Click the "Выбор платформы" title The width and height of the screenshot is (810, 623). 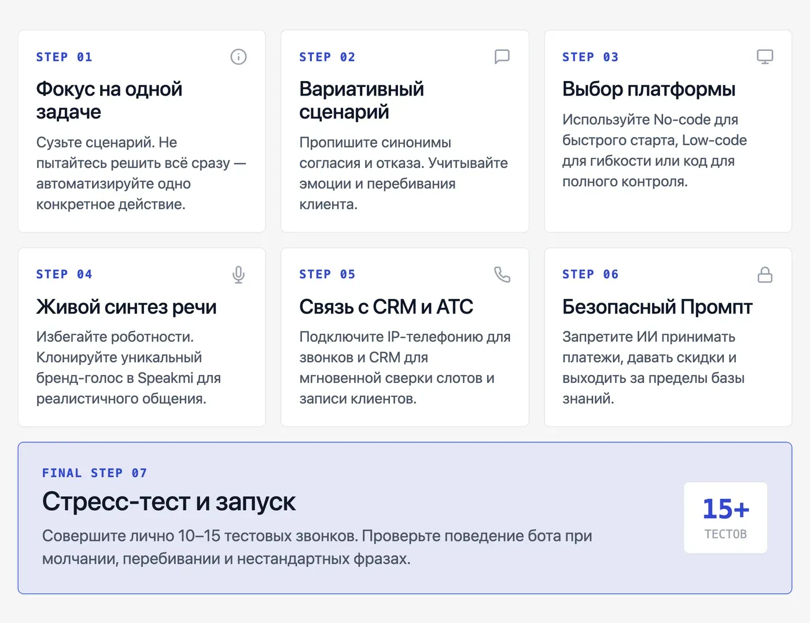pos(649,89)
